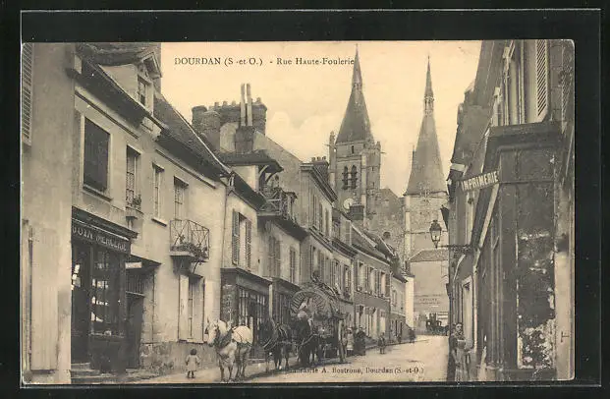Click the upper-floor window above left shop
The image size is (610, 399).
[x=96, y=155]
